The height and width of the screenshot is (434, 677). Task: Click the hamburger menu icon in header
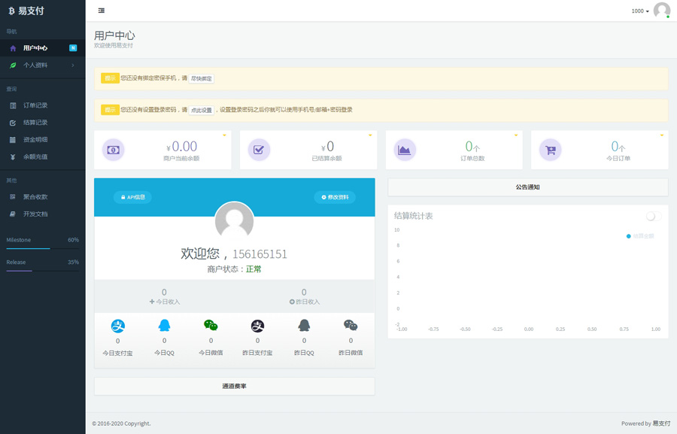pyautogui.click(x=102, y=11)
